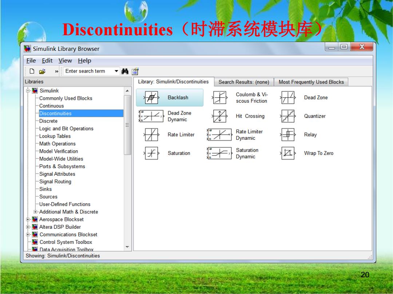Open the View menu
The image size is (393, 294).
tap(65, 61)
